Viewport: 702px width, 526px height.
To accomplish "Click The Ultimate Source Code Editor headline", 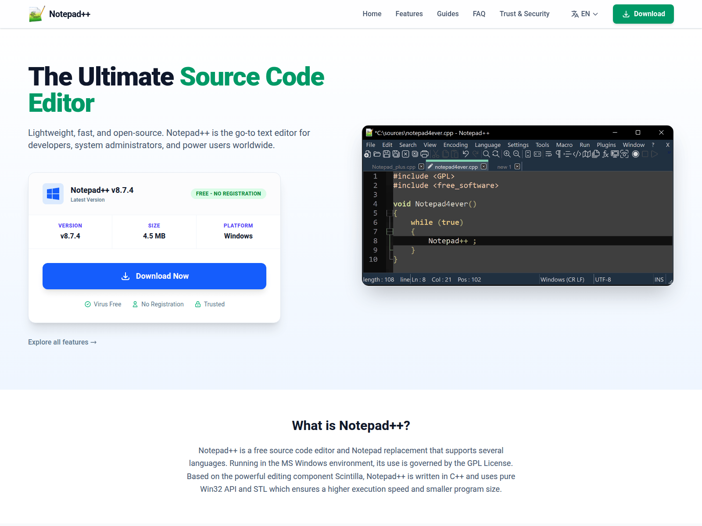I will pyautogui.click(x=176, y=90).
